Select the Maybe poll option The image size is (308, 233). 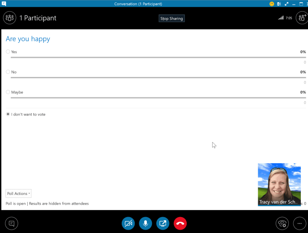8,92
